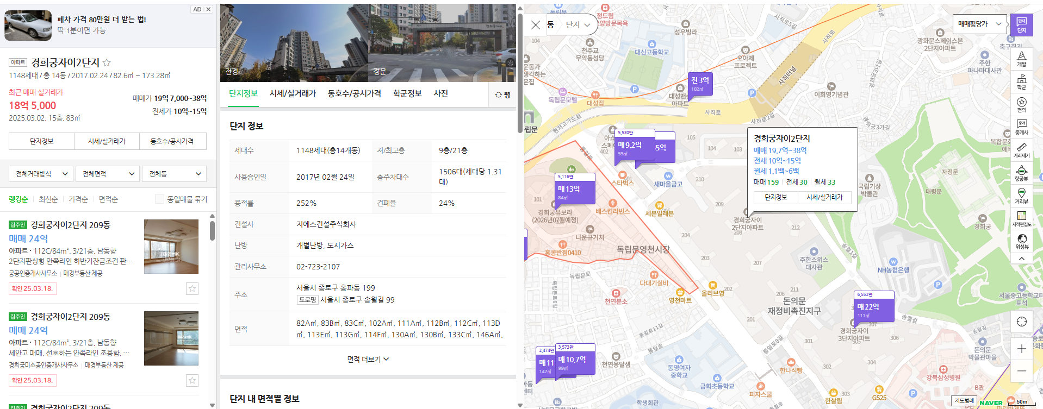
Task: Switch to 단지정보 tab
Action: coord(243,93)
